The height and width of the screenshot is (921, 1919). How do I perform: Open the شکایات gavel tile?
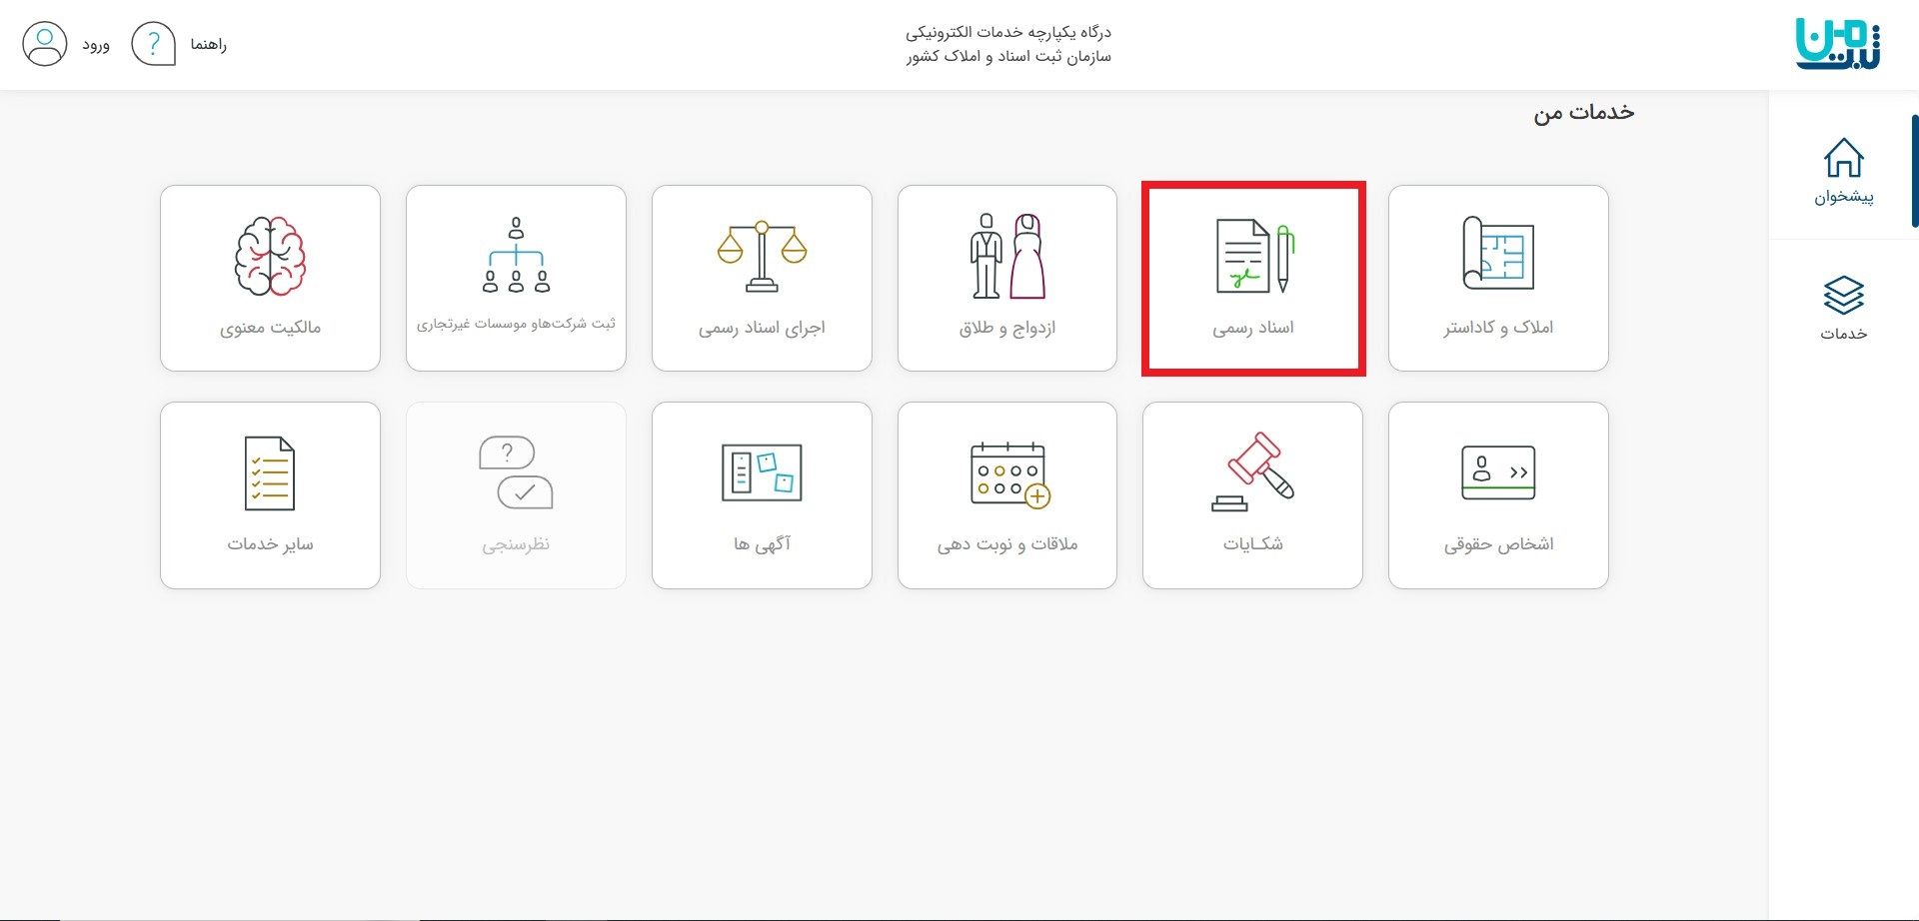[x=1251, y=493]
